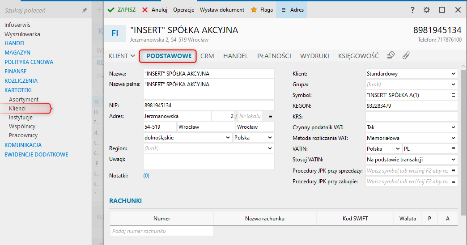Click the ZAPISZ save checkmark button
This screenshot has width=467, height=245.
click(x=122, y=9)
